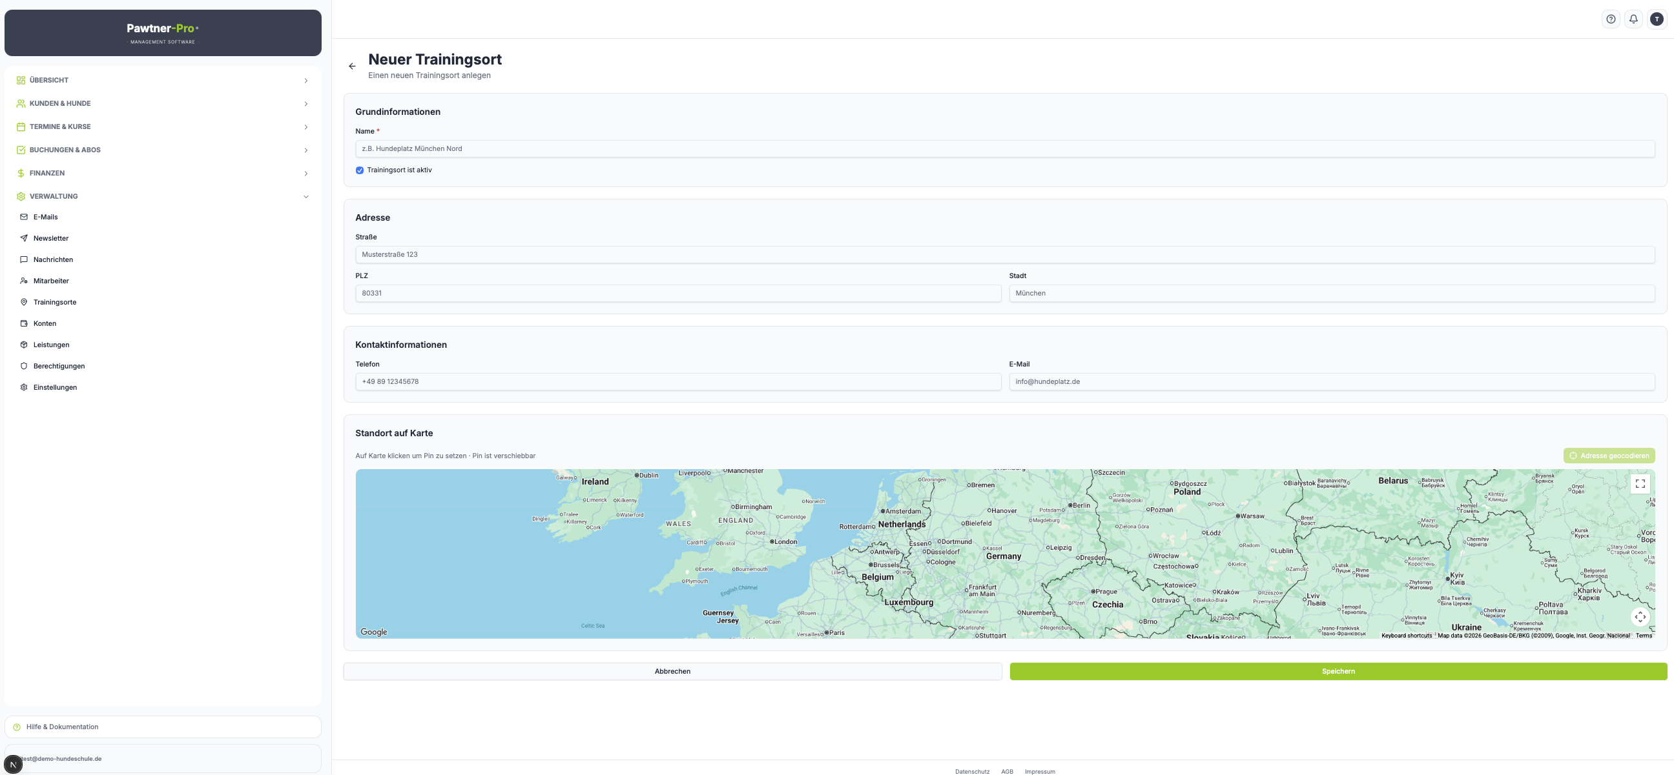Click the PLZ input field
This screenshot has height=775, width=1674.
click(677, 294)
